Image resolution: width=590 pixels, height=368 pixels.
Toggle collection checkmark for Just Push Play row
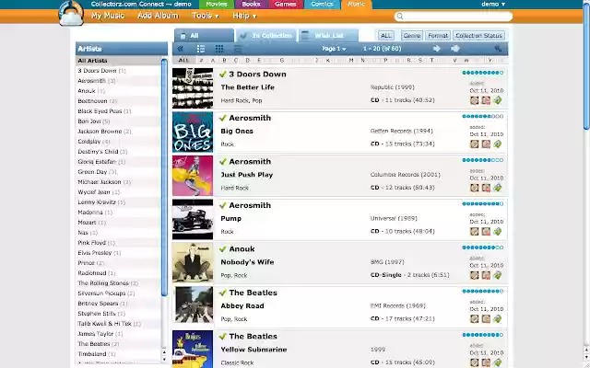223,162
